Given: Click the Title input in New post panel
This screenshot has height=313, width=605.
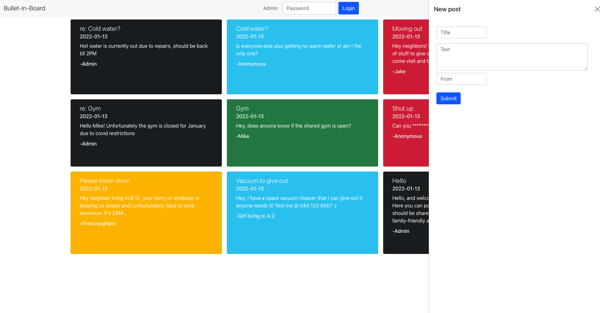Looking at the screenshot, I should tap(461, 32).
